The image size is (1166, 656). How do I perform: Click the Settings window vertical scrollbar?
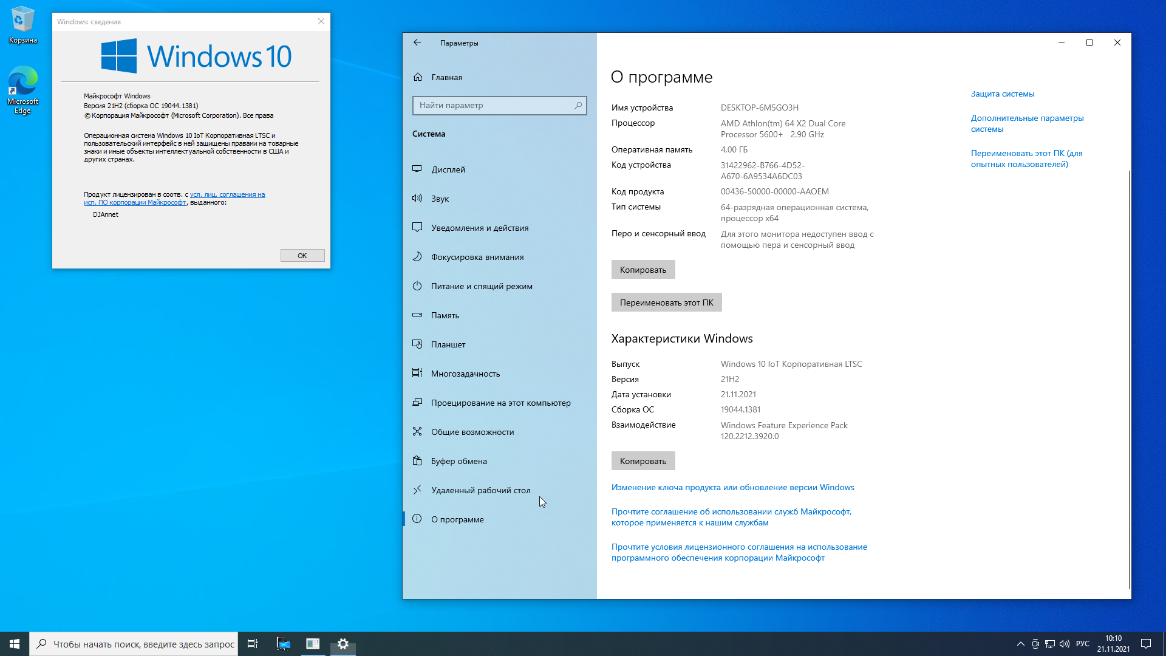click(1129, 377)
